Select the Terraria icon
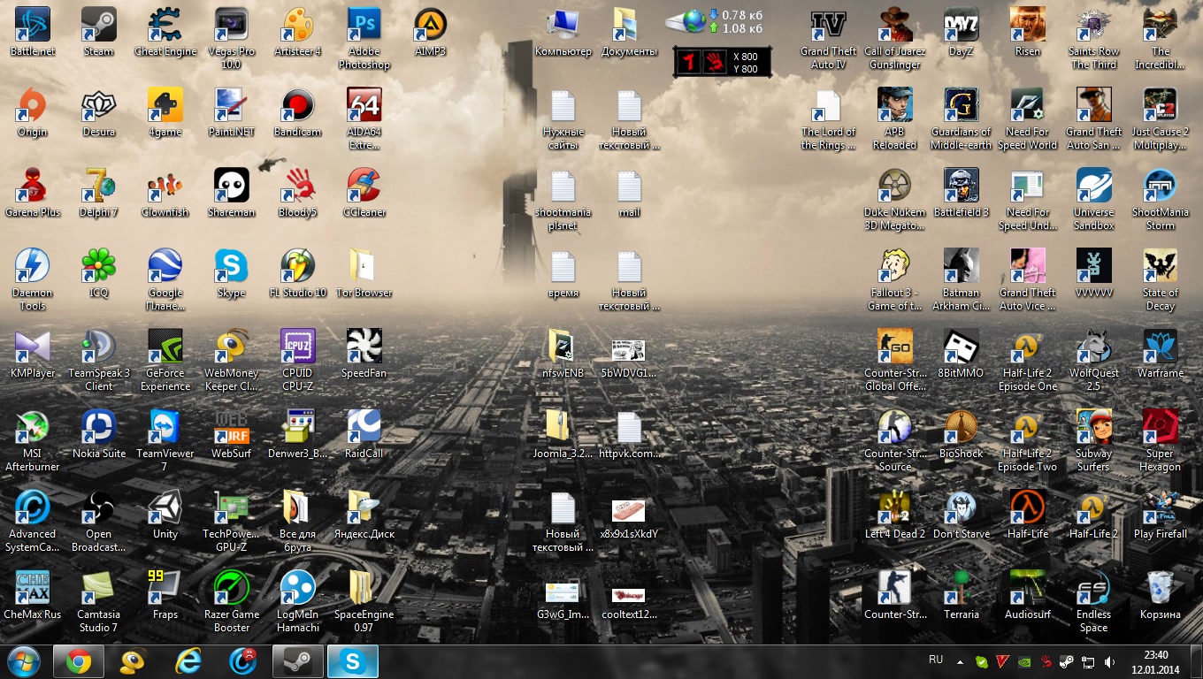This screenshot has height=679, width=1203. pyautogui.click(x=961, y=596)
